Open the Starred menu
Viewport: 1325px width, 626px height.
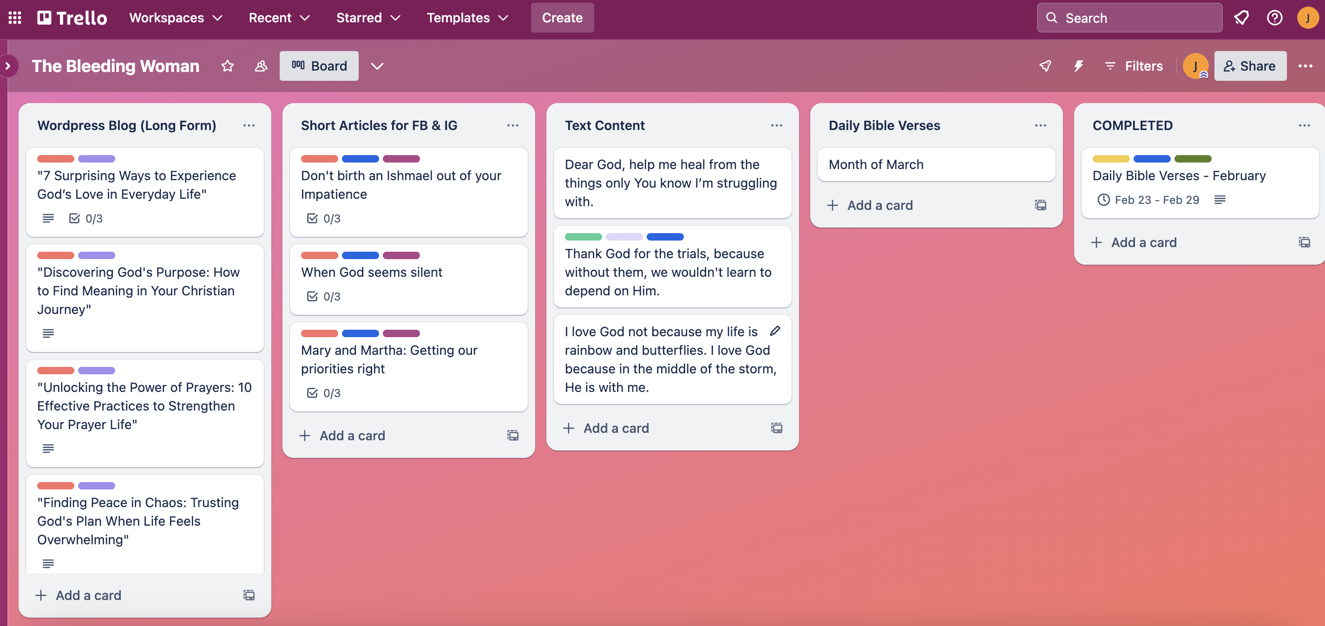coord(368,18)
